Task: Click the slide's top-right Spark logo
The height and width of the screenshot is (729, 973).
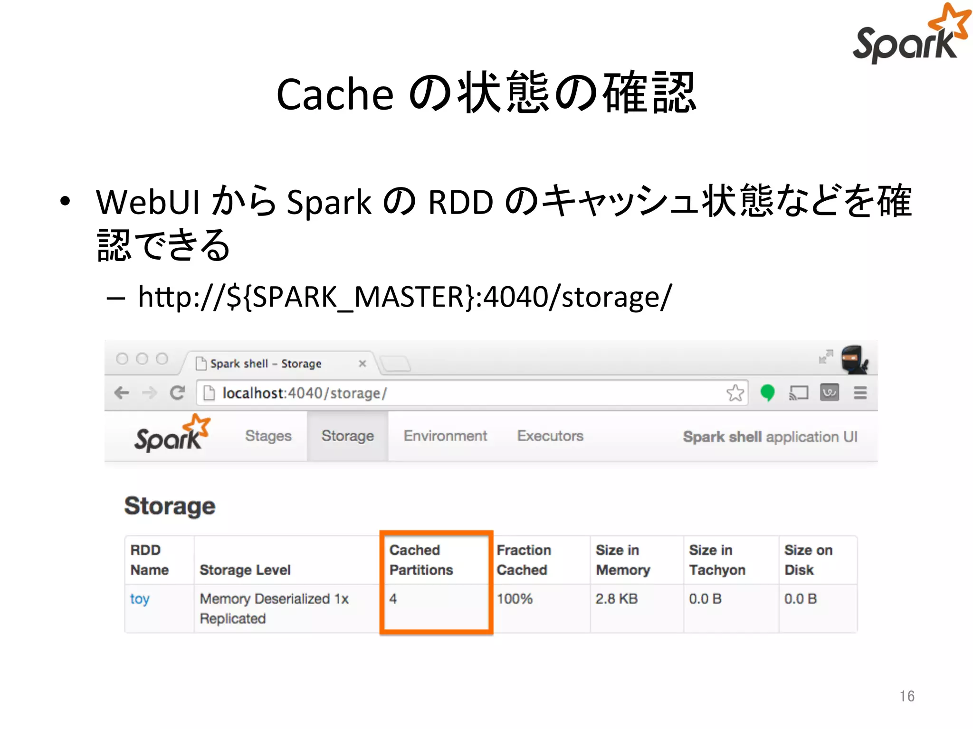Action: click(912, 33)
